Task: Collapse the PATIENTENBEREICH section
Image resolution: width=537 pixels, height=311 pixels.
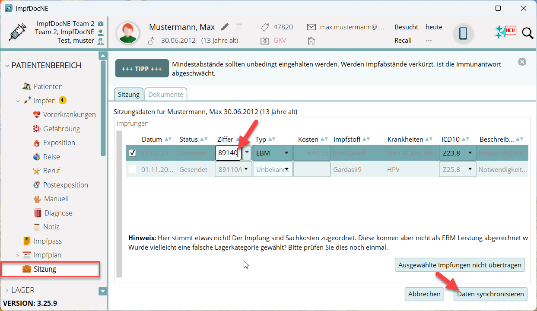Action: coord(7,66)
